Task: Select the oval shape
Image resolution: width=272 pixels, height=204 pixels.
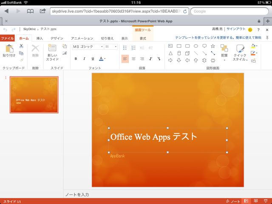Action: 196,46
